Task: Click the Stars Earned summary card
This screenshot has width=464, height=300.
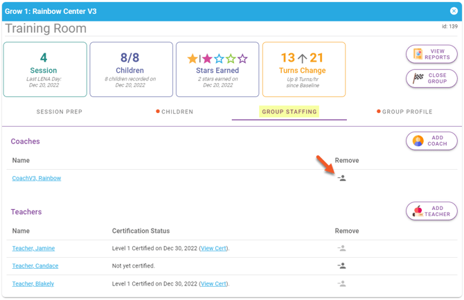Action: coord(217,69)
